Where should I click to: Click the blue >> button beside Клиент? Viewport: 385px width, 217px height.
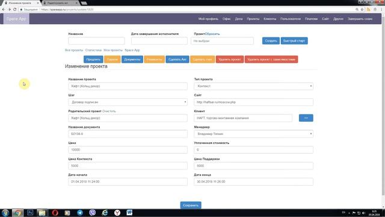306,118
